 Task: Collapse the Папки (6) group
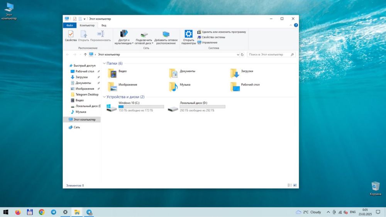[x=104, y=64]
